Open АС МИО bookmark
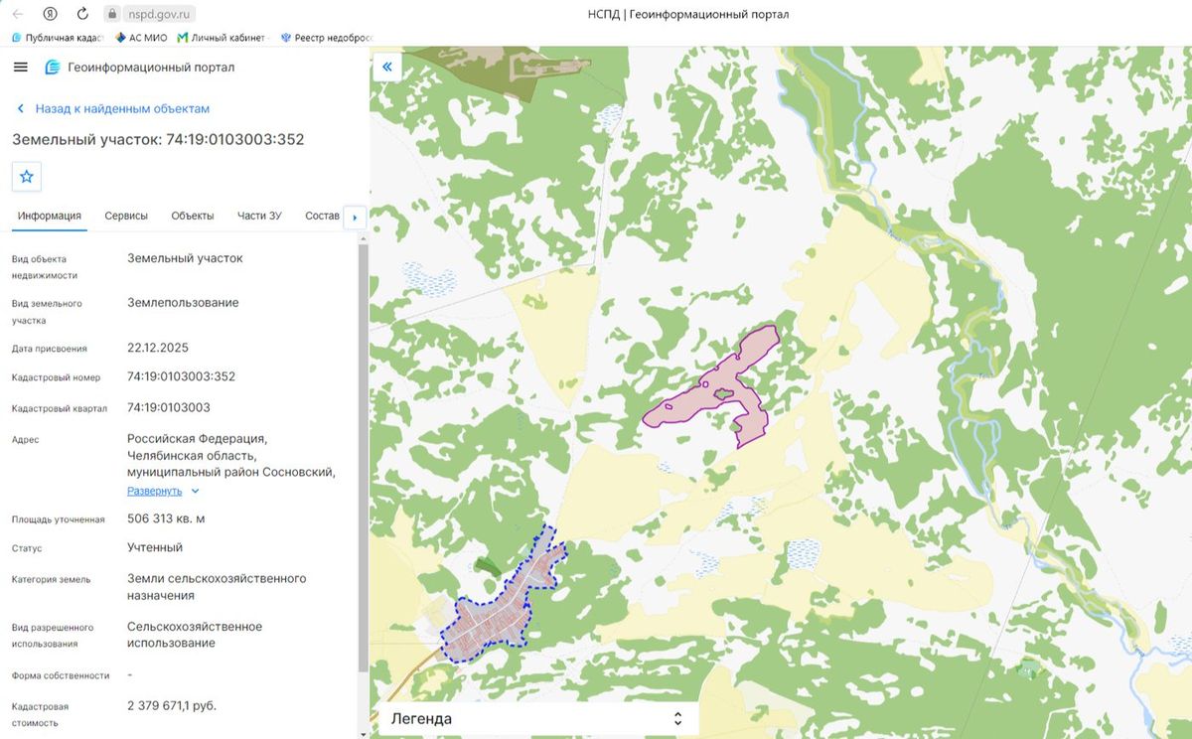The height and width of the screenshot is (739, 1192). [x=141, y=38]
